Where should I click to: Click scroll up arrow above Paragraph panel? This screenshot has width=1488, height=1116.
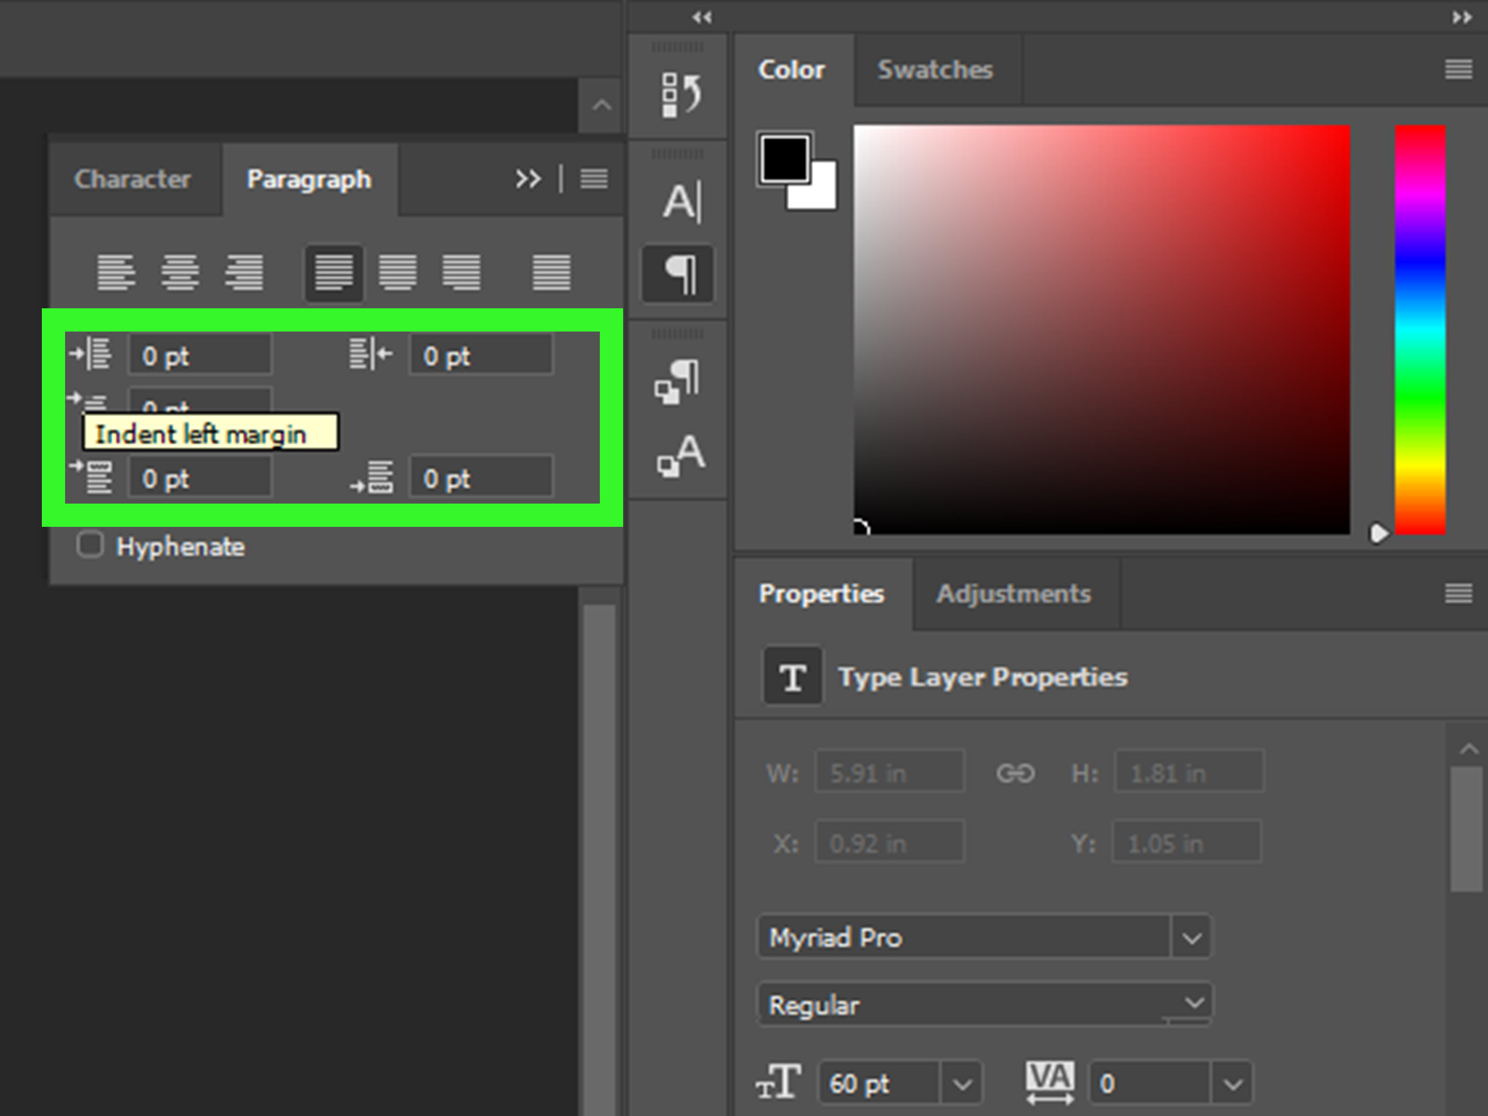click(601, 105)
